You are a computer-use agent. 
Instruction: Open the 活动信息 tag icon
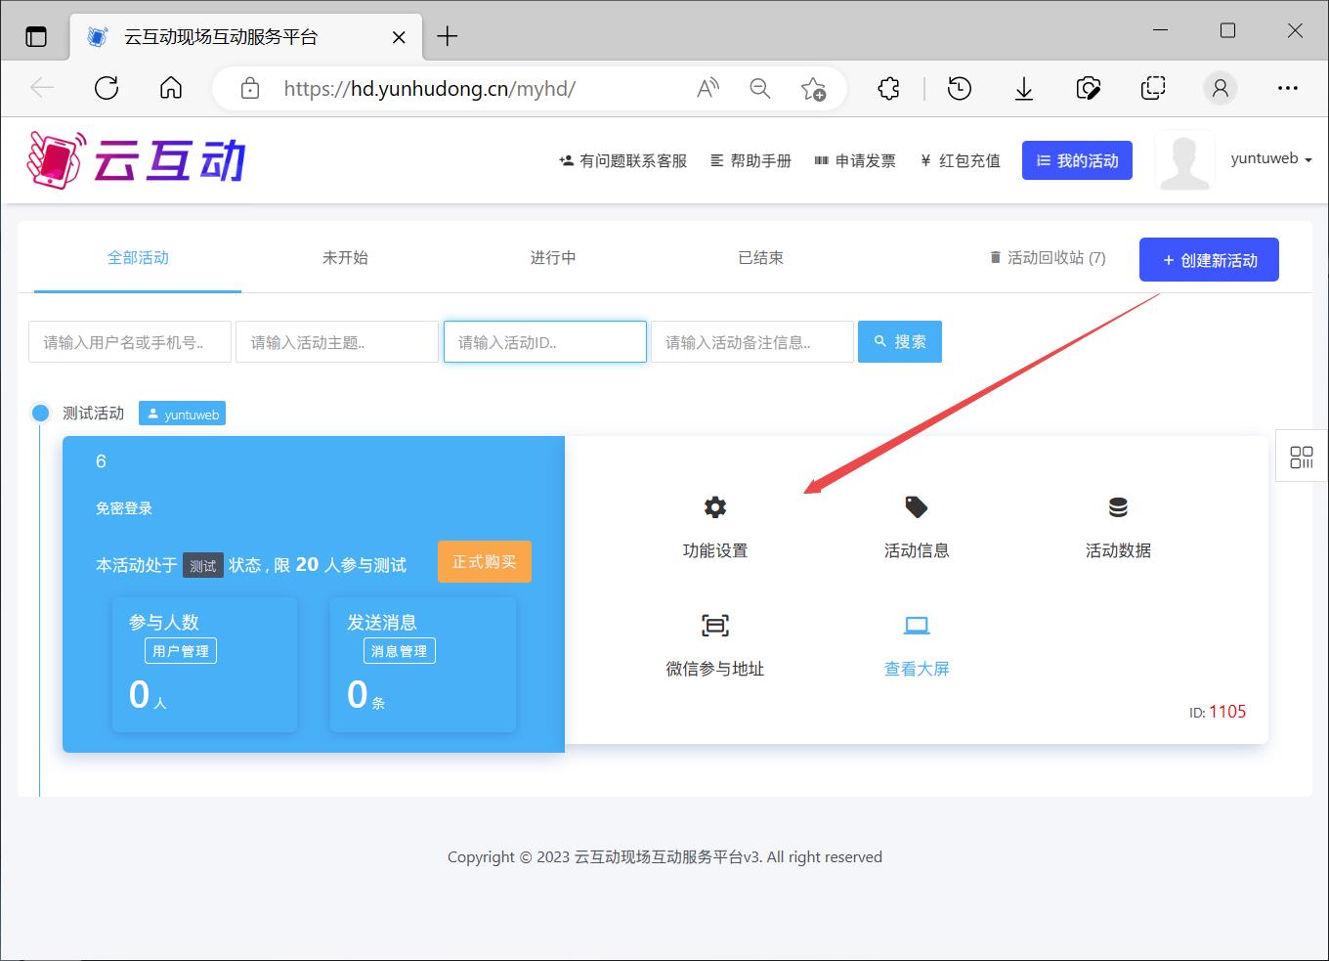click(x=917, y=507)
